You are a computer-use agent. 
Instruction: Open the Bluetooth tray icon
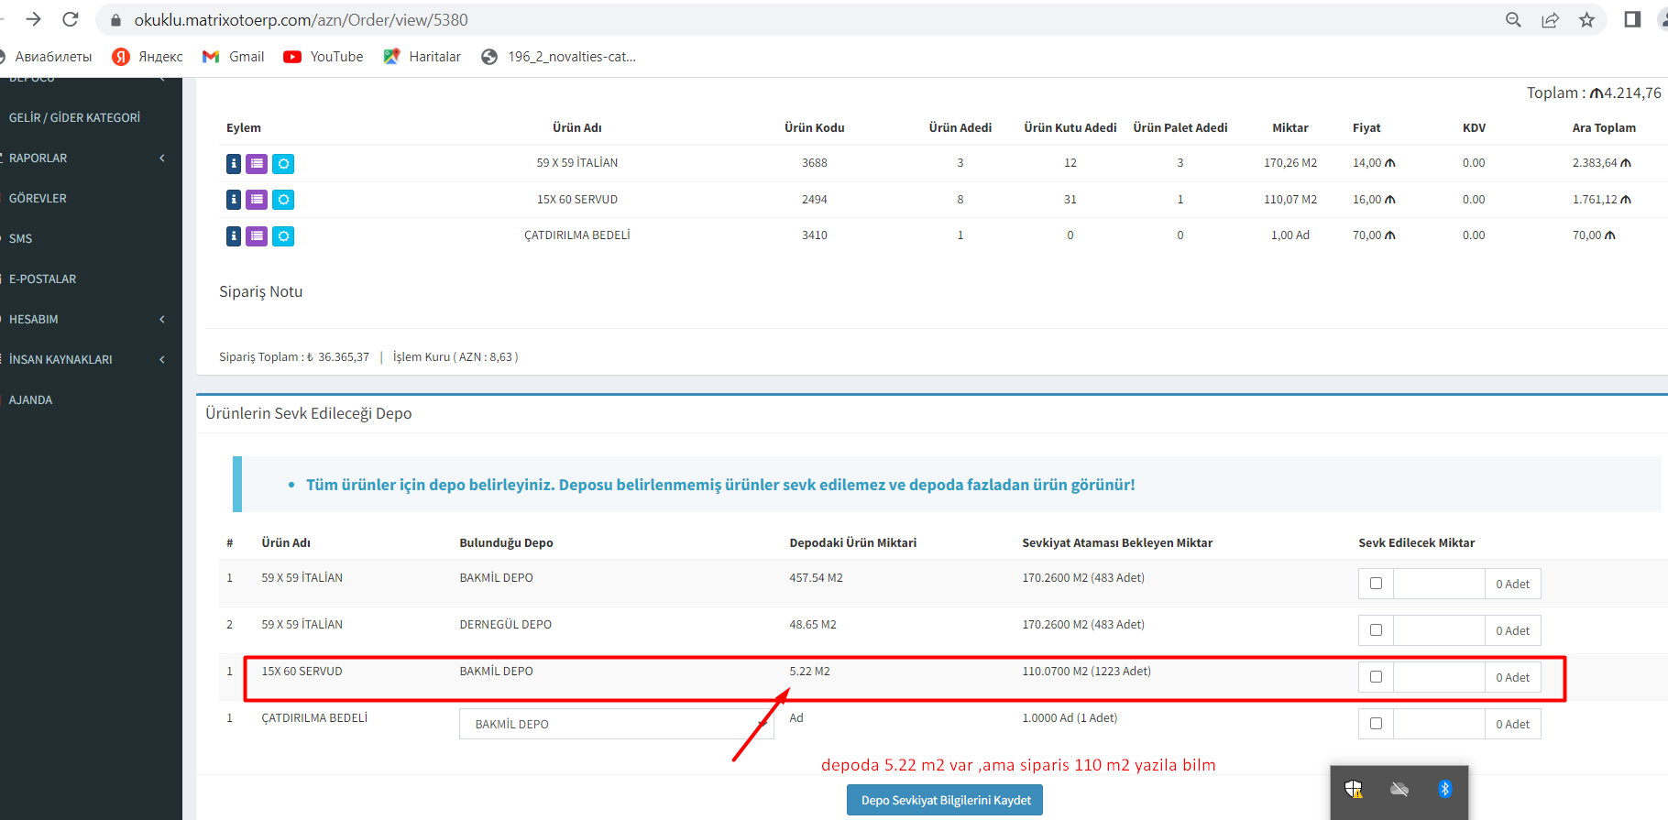click(x=1444, y=789)
